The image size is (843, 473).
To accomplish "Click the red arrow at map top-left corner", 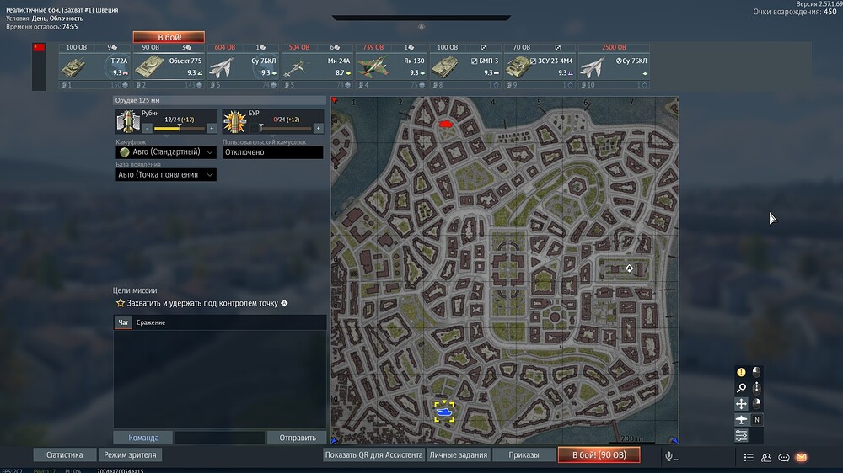I will (335, 100).
